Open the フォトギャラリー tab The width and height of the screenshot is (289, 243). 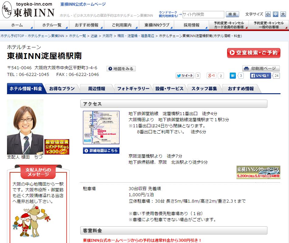[x=133, y=89]
